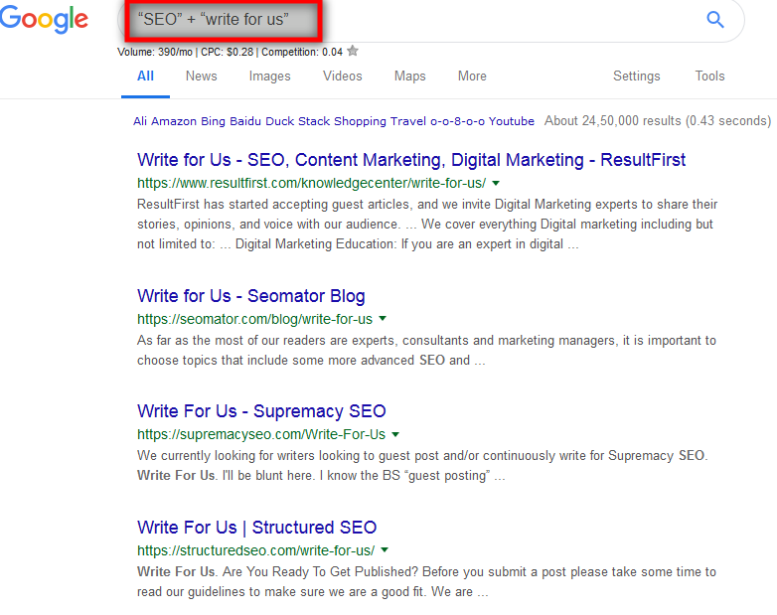777x615 pixels.
Task: Open the Maps tab
Action: tap(409, 76)
